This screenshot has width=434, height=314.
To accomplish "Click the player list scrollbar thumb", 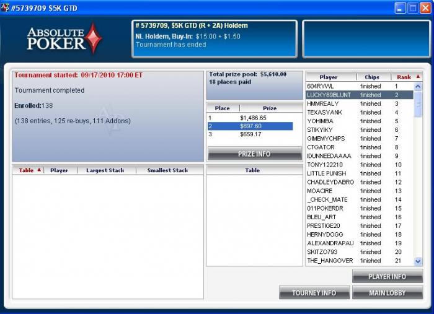I will click(418, 104).
